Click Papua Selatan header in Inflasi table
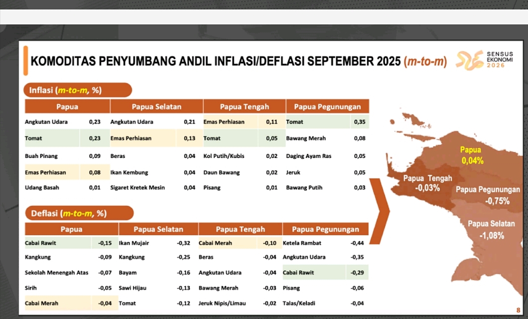 pyautogui.click(x=156, y=107)
